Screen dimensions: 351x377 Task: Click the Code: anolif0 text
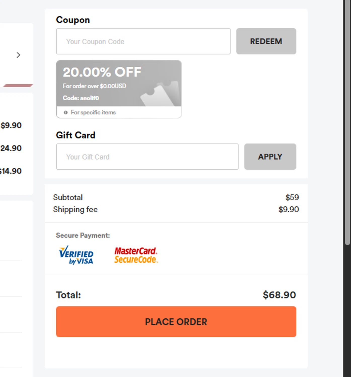[x=81, y=98]
